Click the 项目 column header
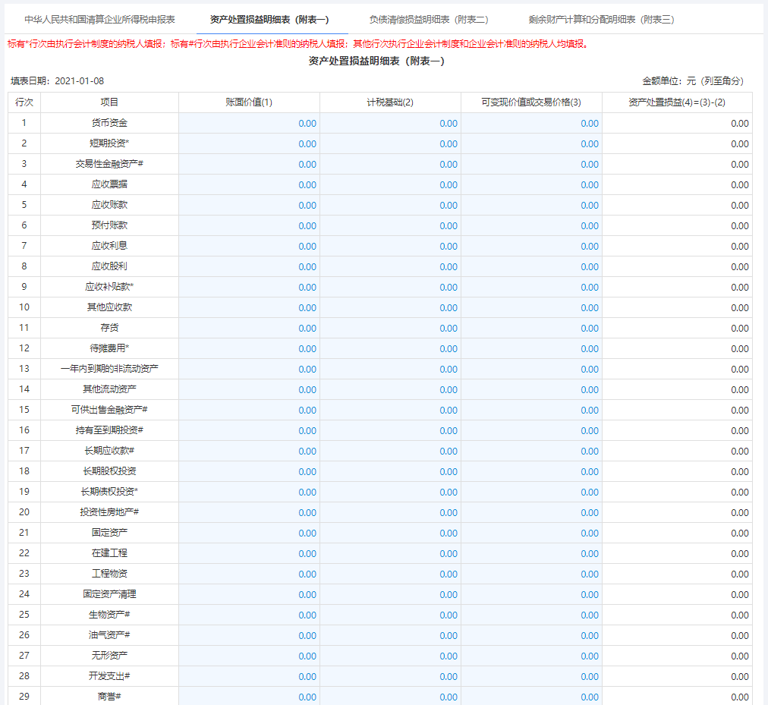Viewport: 768px width, 705px height. (109, 102)
